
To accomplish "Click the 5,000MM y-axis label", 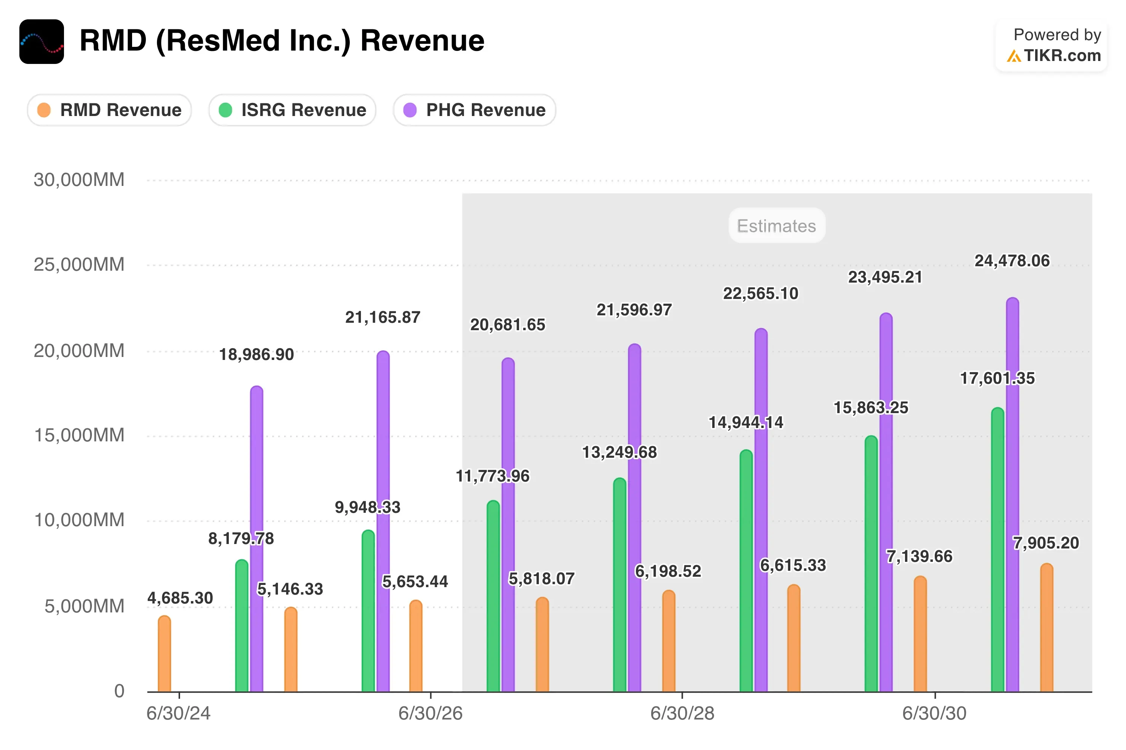I will pyautogui.click(x=84, y=606).
